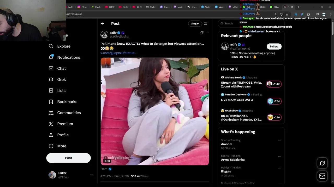Switch to the Instagram browser tab
Screen dimensions: 334x187
82,7
